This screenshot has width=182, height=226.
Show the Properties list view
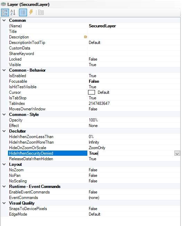pos(23,12)
